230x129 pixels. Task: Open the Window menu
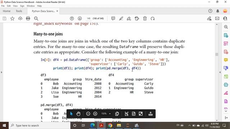pyautogui.click(x=31, y=6)
